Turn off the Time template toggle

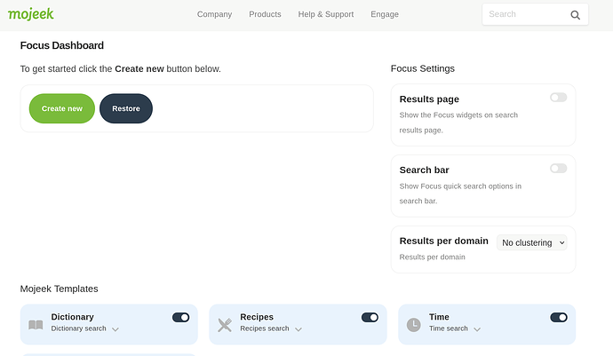559,317
